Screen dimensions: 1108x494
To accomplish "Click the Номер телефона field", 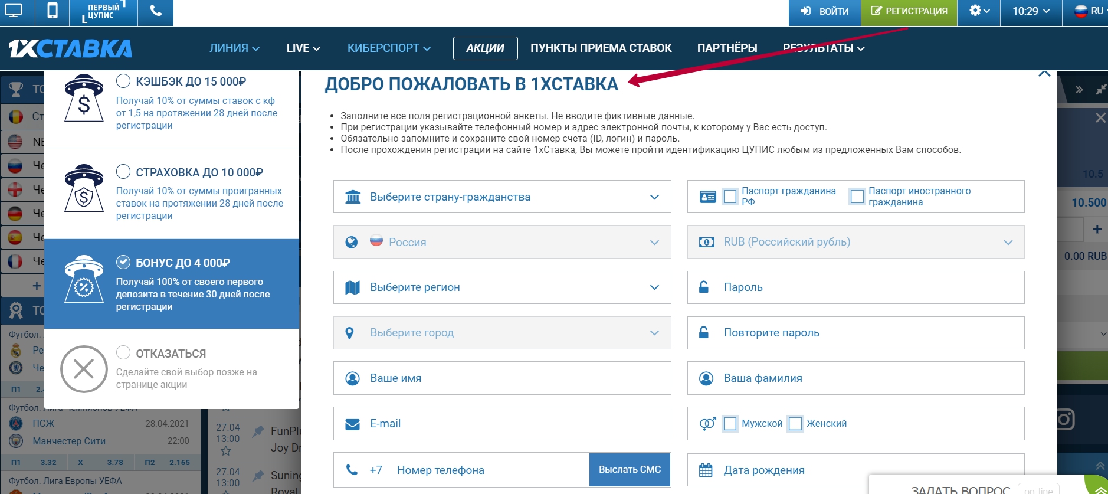I will coord(461,470).
